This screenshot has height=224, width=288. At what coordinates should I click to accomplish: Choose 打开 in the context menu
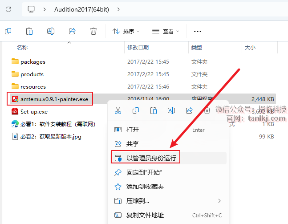pos(168,130)
